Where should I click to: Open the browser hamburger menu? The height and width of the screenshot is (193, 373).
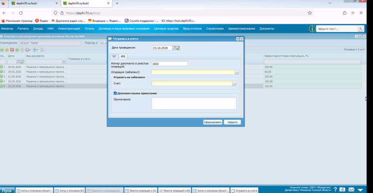pyautogui.click(x=361, y=13)
